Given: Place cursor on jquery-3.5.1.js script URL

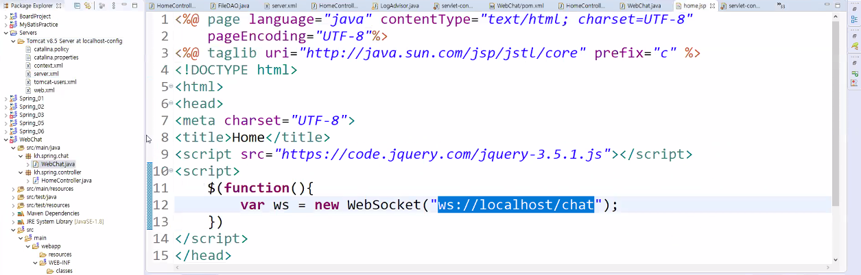Looking at the screenshot, I should pyautogui.click(x=443, y=154).
